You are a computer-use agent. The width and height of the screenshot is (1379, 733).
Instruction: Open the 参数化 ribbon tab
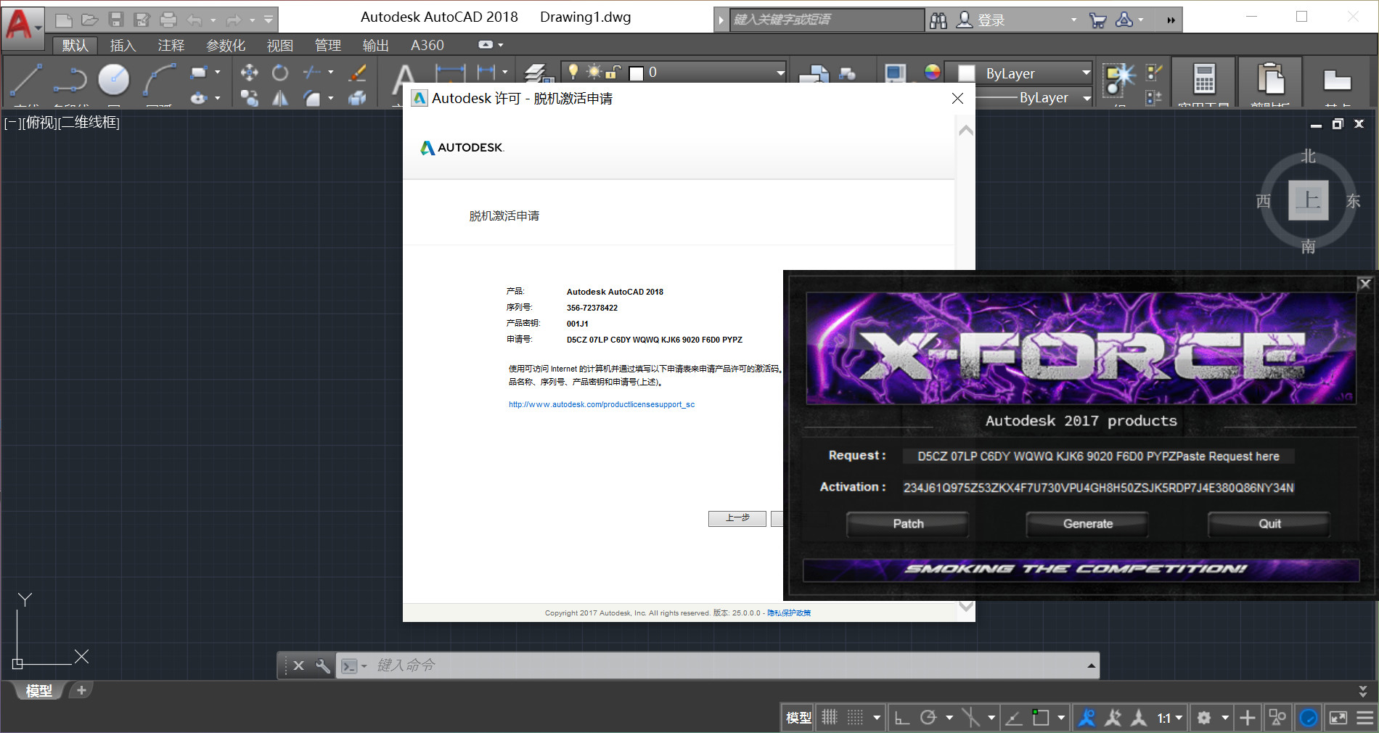[x=226, y=45]
